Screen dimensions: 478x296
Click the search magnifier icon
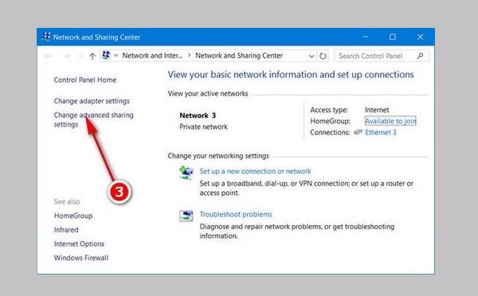(420, 56)
